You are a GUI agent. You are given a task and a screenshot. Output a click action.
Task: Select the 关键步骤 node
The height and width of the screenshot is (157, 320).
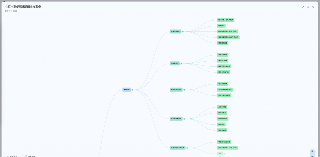127,90
